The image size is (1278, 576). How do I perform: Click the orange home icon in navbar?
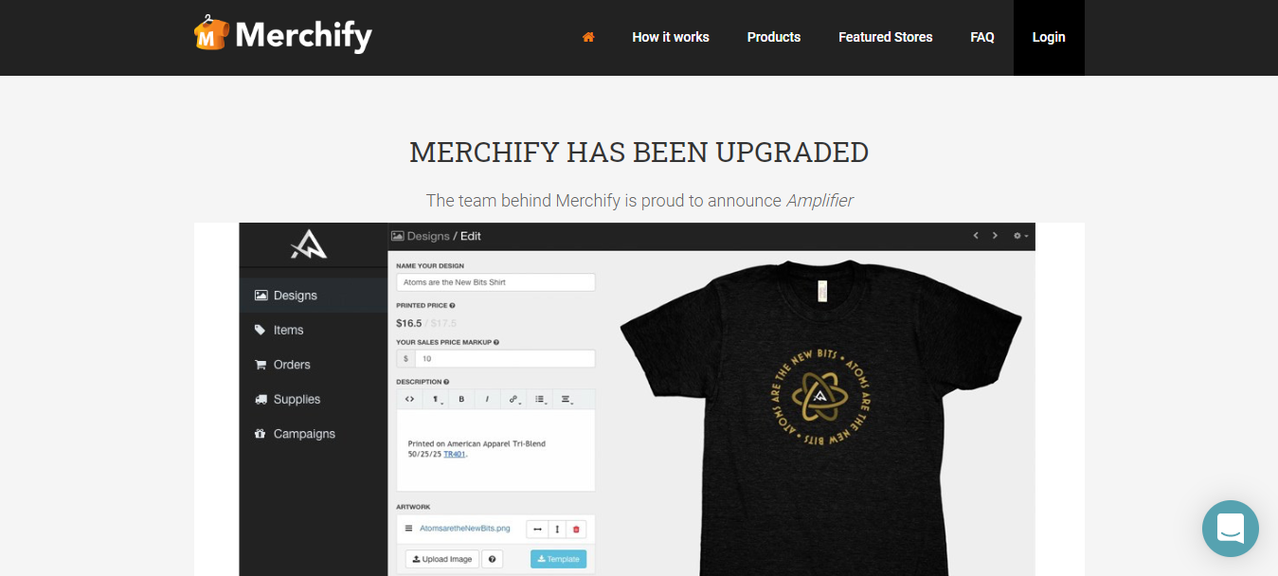point(588,37)
